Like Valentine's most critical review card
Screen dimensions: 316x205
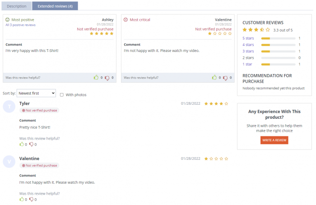[214, 77]
